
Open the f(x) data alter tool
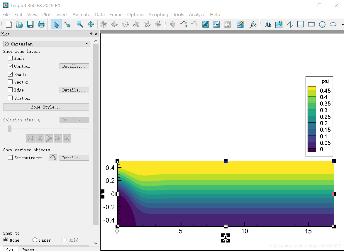253,24
